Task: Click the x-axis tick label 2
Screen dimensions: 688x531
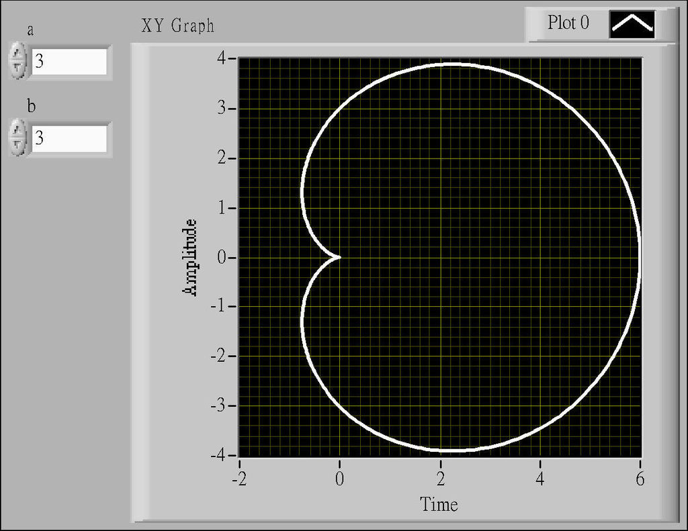Action: pyautogui.click(x=441, y=479)
